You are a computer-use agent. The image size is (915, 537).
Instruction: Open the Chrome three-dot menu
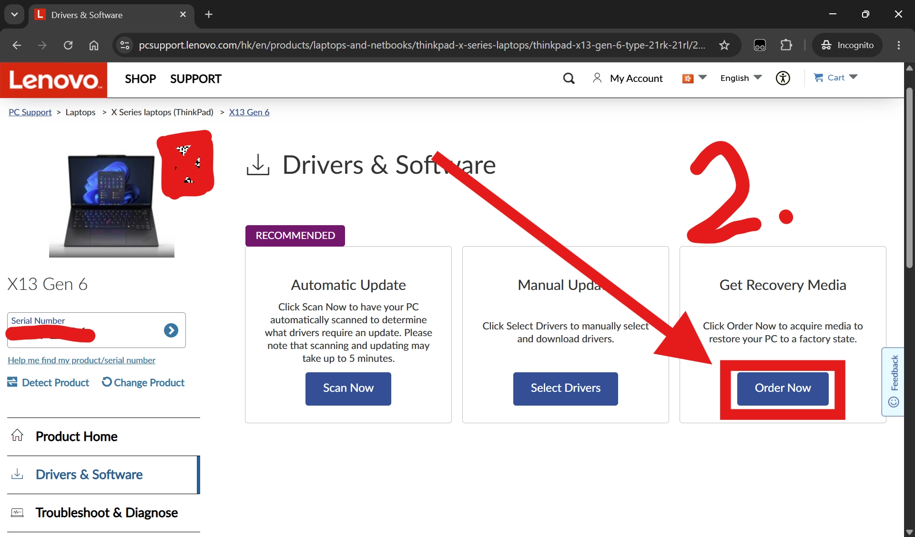(x=899, y=45)
